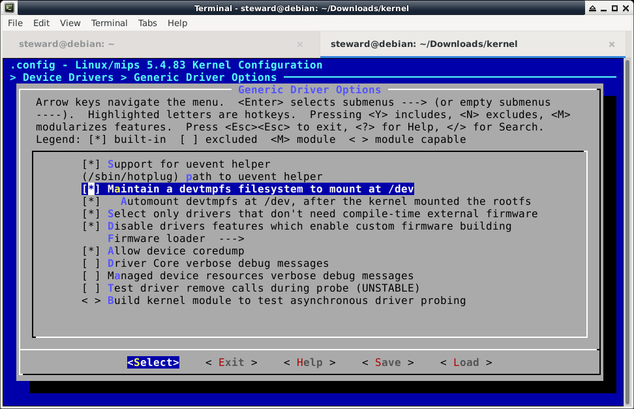Open the Help menu
The width and height of the screenshot is (634, 409).
pyautogui.click(x=177, y=23)
